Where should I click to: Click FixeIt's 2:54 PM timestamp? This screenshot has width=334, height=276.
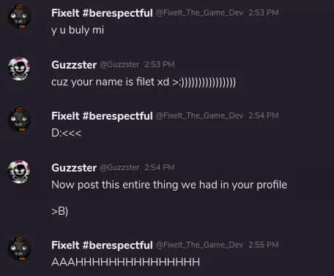[x=264, y=115]
